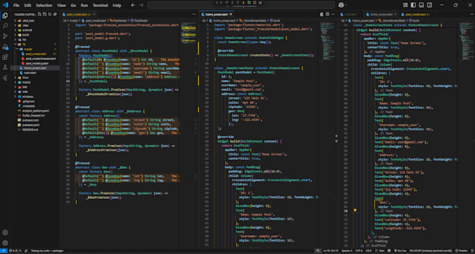The width and height of the screenshot is (475, 254).
Task: Click the lightbulb code action on line 70
Action: (355, 210)
